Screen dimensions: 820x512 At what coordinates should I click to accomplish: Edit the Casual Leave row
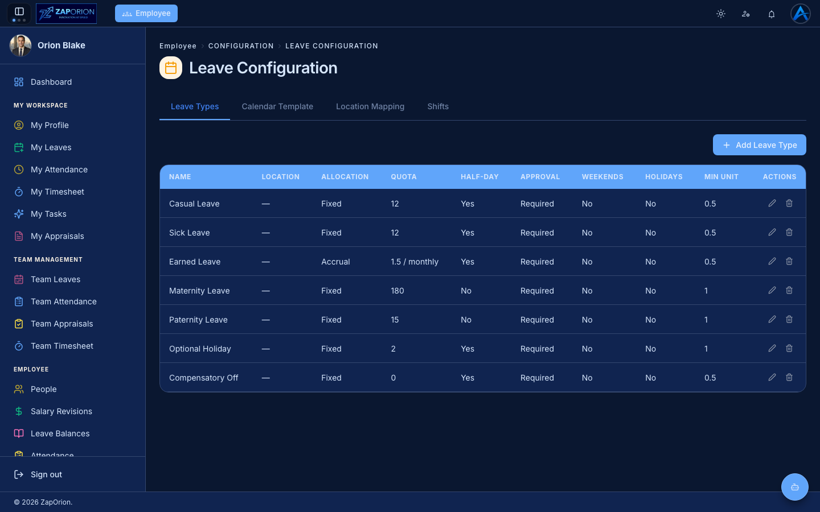point(772,203)
